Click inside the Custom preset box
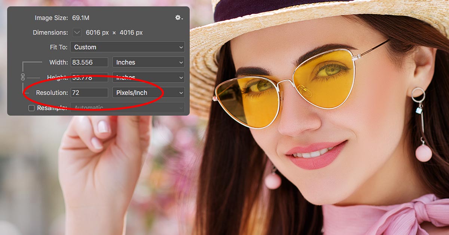This screenshot has width=449, height=235. click(112, 47)
